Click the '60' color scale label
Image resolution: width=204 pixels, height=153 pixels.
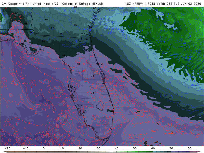pos(153,148)
